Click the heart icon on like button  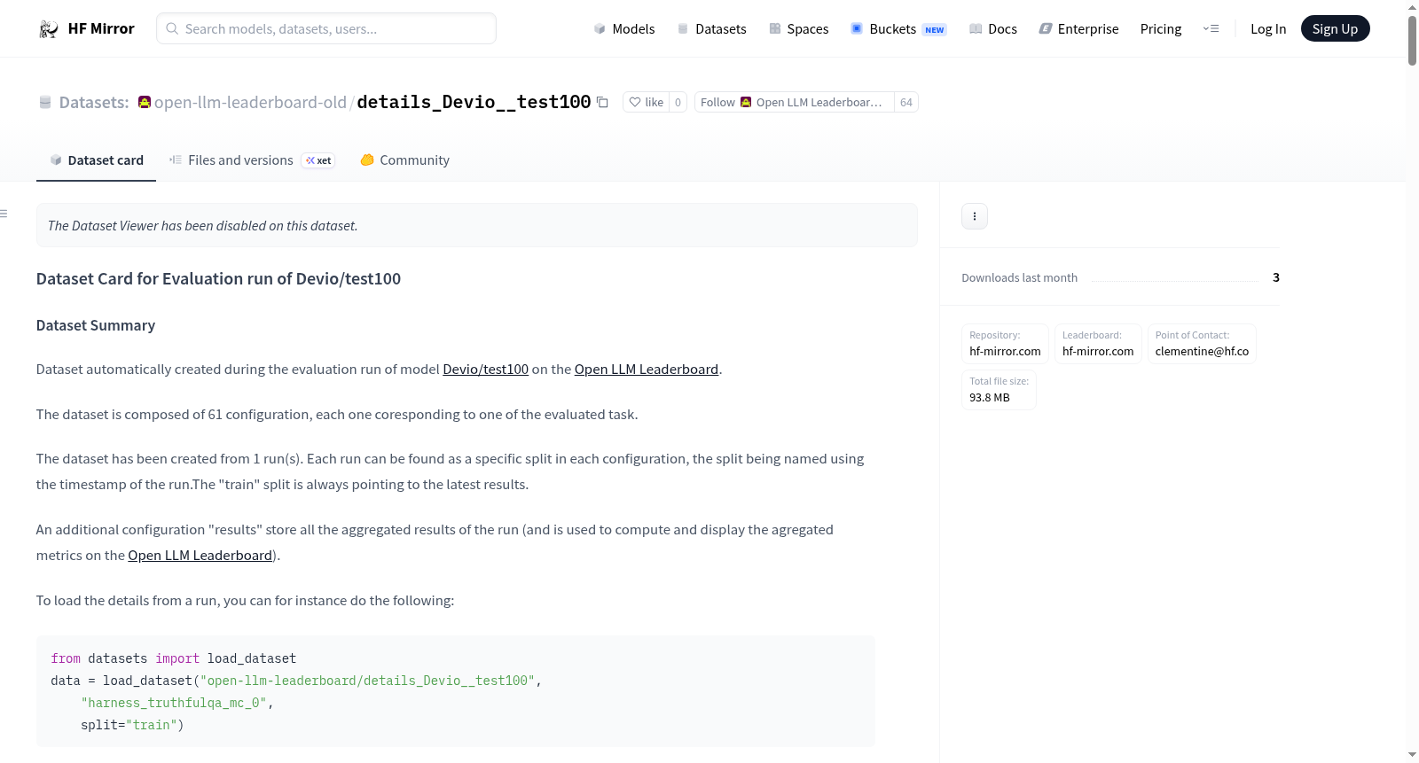coord(635,102)
